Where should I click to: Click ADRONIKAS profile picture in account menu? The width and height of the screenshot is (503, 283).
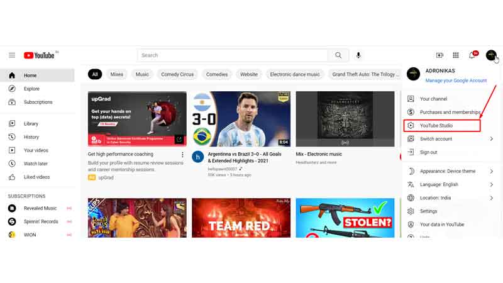(x=413, y=74)
